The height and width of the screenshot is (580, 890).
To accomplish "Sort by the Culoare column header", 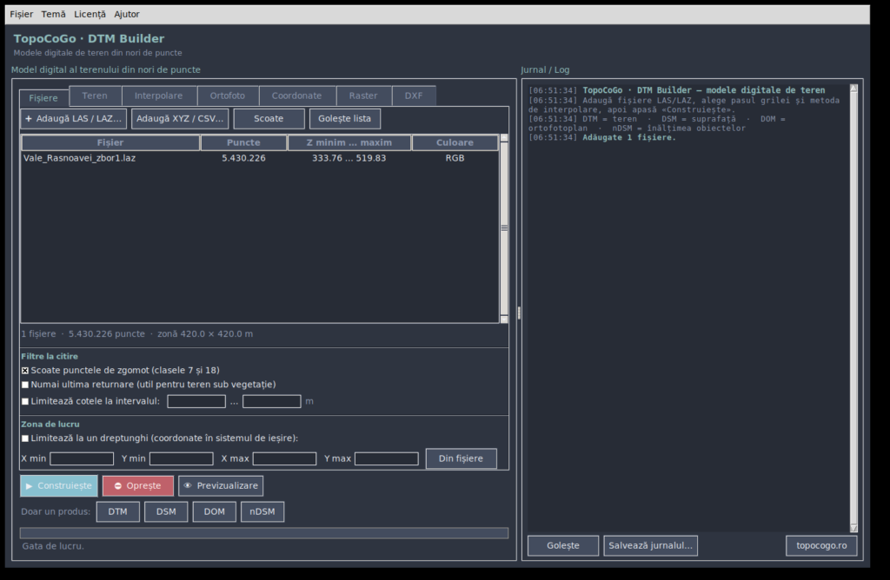I will pos(455,143).
